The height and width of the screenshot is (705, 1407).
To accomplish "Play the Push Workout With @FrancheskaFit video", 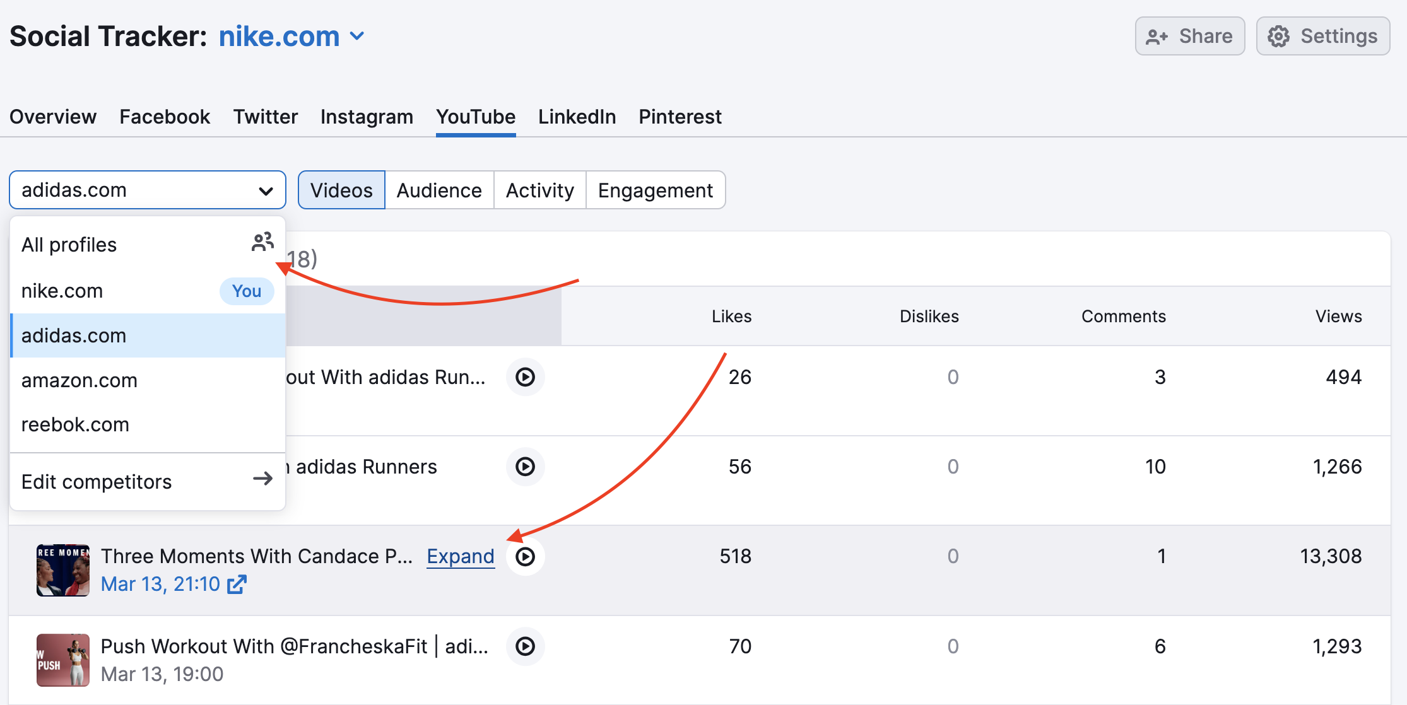I will point(525,646).
